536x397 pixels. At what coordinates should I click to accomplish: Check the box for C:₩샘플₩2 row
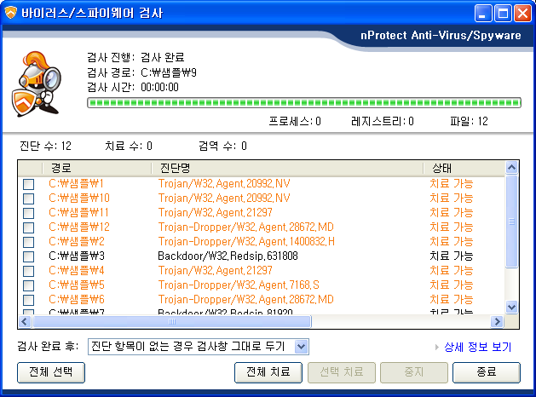pyautogui.click(x=28, y=242)
